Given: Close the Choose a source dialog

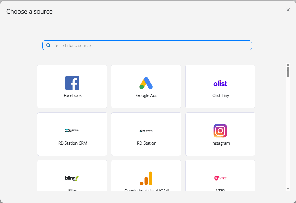Looking at the screenshot, I should tap(288, 10).
